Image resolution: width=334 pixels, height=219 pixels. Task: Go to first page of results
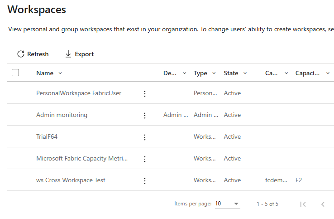[x=303, y=204]
